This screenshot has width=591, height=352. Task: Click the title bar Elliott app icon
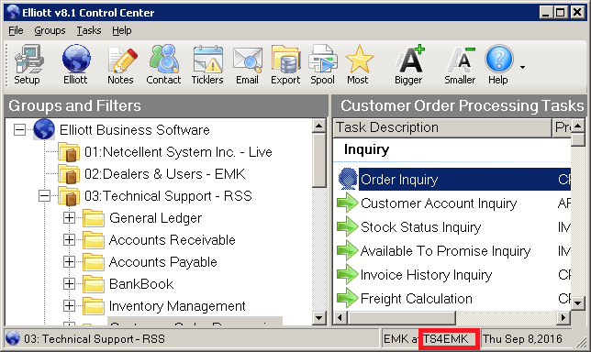(13, 12)
